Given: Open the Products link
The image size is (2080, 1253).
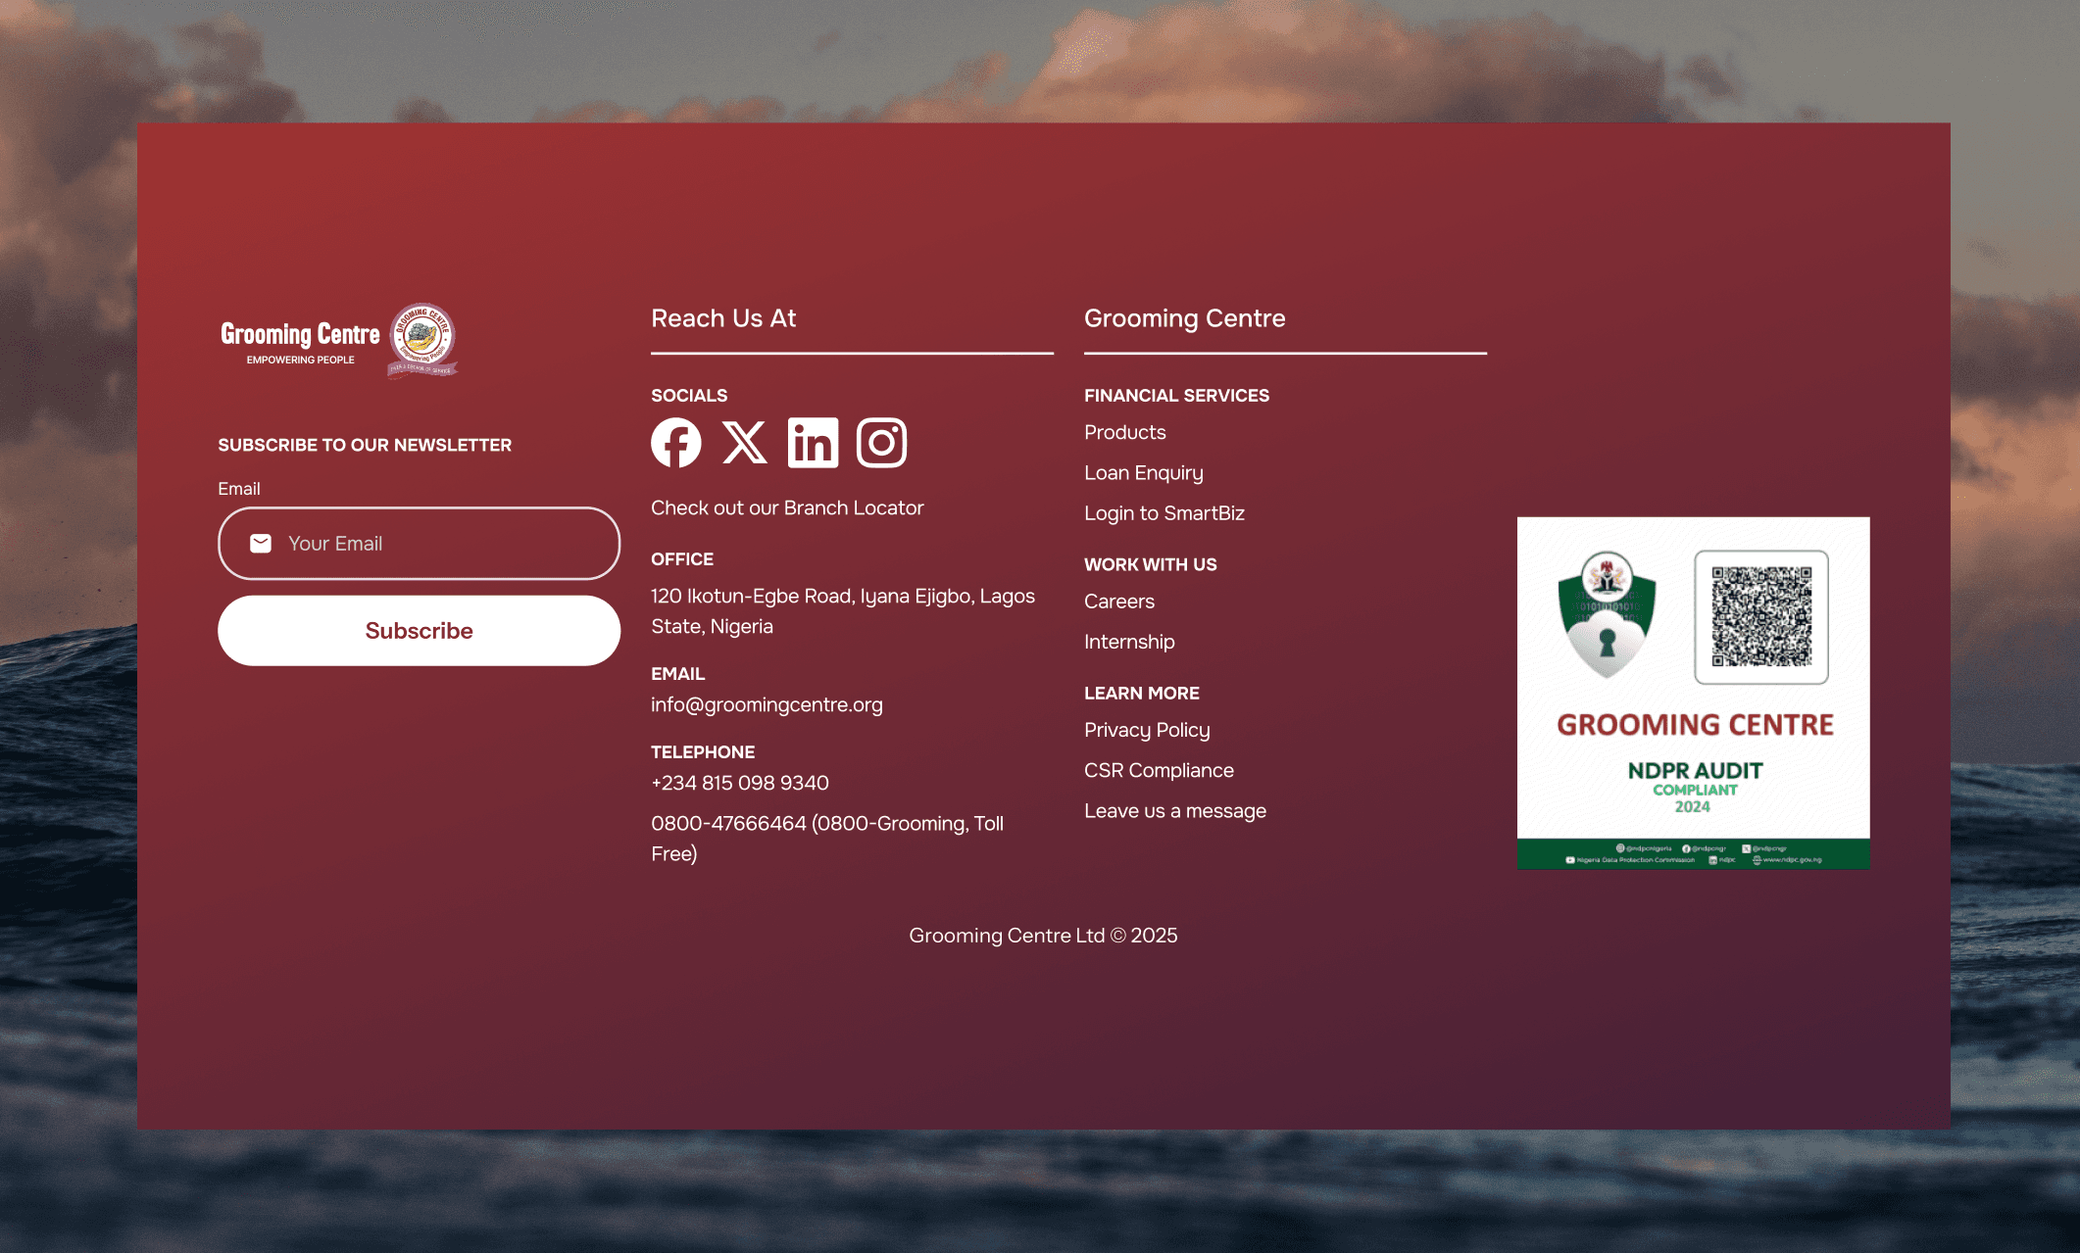Looking at the screenshot, I should [1124, 432].
